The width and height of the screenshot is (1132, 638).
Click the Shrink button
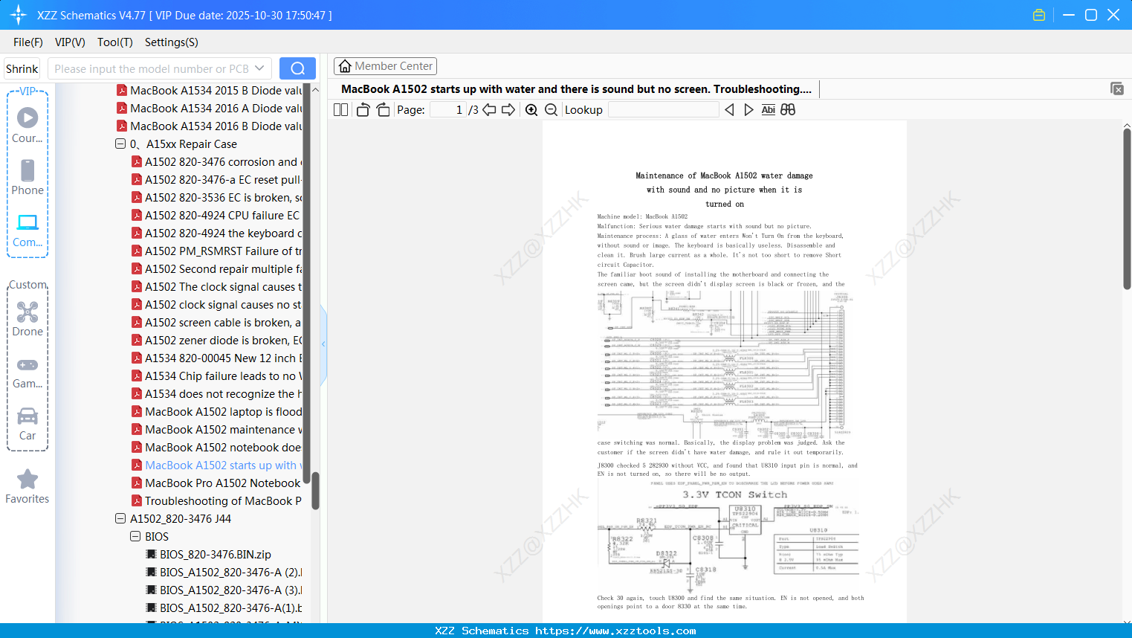tap(22, 68)
